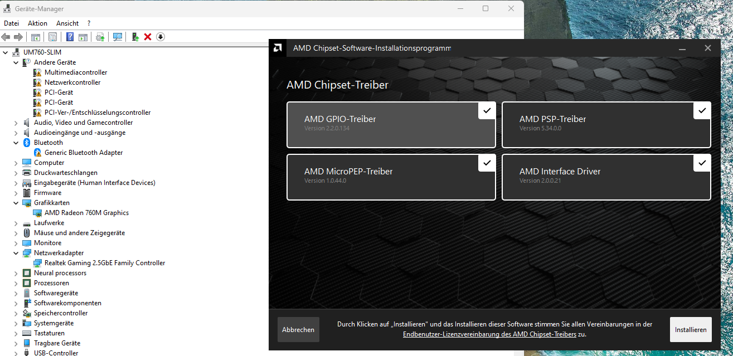Uncheck the AMD MicroPEP-Treiber checkbox
This screenshot has width=733, height=356.
coord(487,163)
